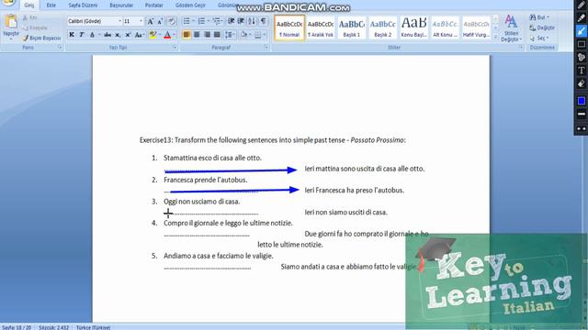Screen dimensions: 588x330
Task: Open the Giriş ribbon tab
Action: pyautogui.click(x=28, y=5)
